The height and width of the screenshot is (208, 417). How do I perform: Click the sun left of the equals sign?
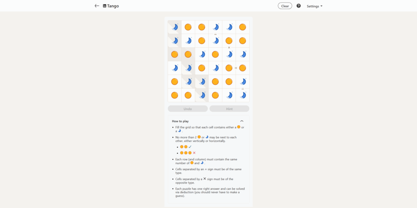click(229, 68)
